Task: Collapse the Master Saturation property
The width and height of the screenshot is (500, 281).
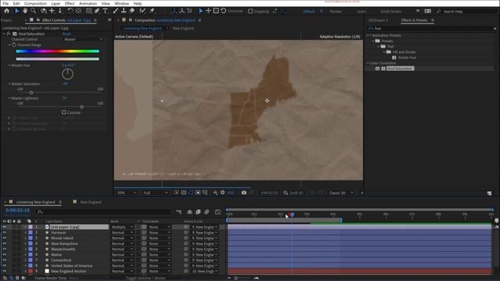Action: [x=9, y=84]
